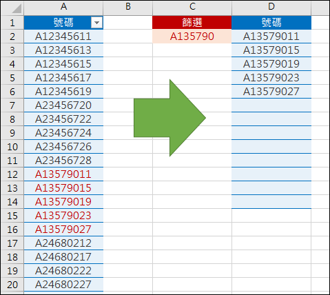Screen dimensions: 330x295
Task: Click the select-all corner triangle
Action: tap(17, 9)
